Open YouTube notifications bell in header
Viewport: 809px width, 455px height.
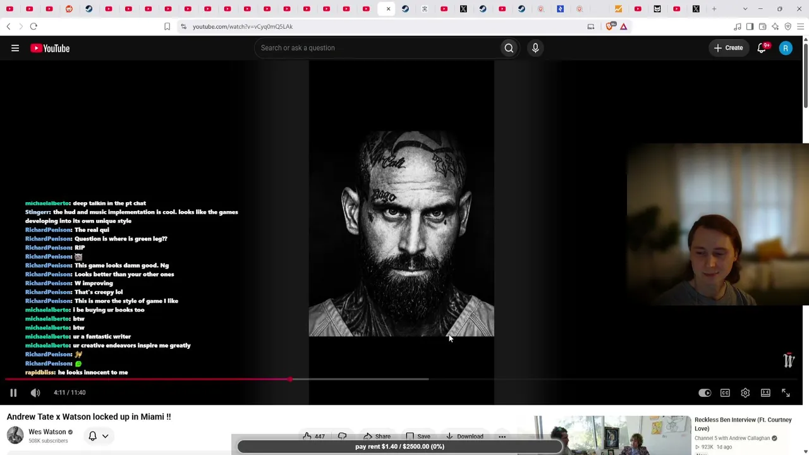coord(762,48)
